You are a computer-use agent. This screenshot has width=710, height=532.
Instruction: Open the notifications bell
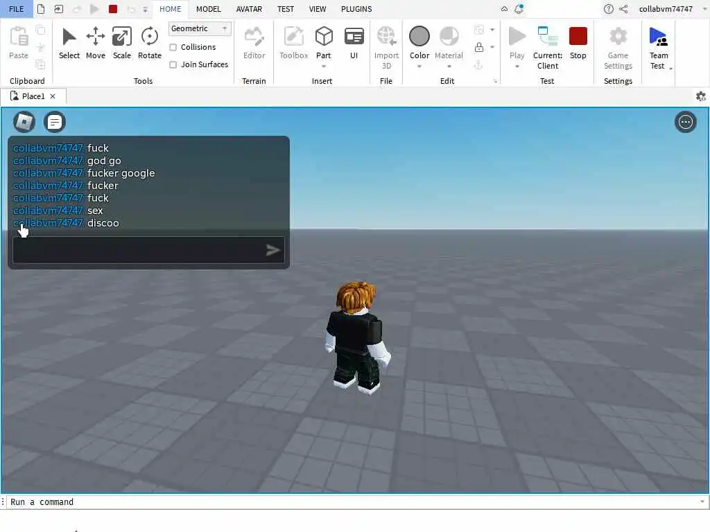[x=519, y=9]
